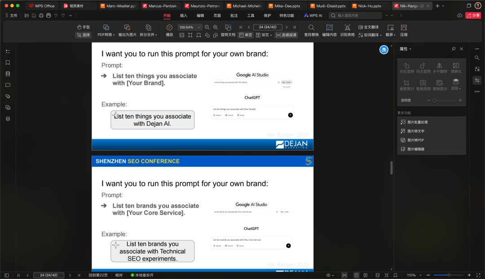Open eye protection mode dropdown in status bar
Viewport: 485px width, 279px height.
pyautogui.click(x=330, y=275)
